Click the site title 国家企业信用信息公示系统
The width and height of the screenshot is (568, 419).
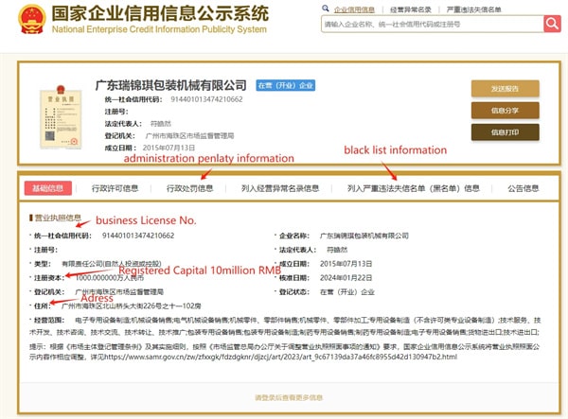point(160,13)
